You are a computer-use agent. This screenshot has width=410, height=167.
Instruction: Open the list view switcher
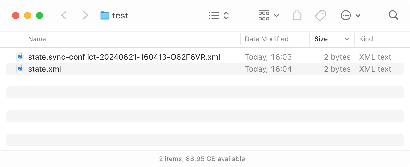coord(218,16)
